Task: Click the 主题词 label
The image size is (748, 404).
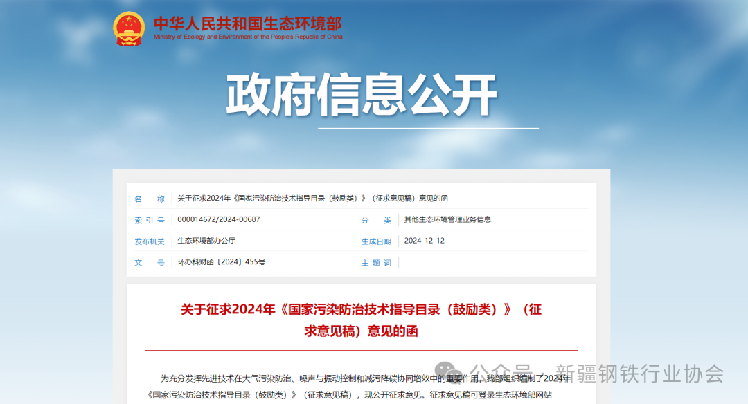Action: (x=376, y=263)
